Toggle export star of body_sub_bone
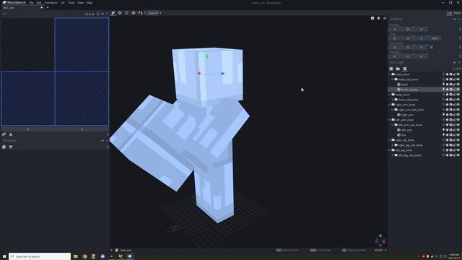The image size is (462, 260). point(448,100)
